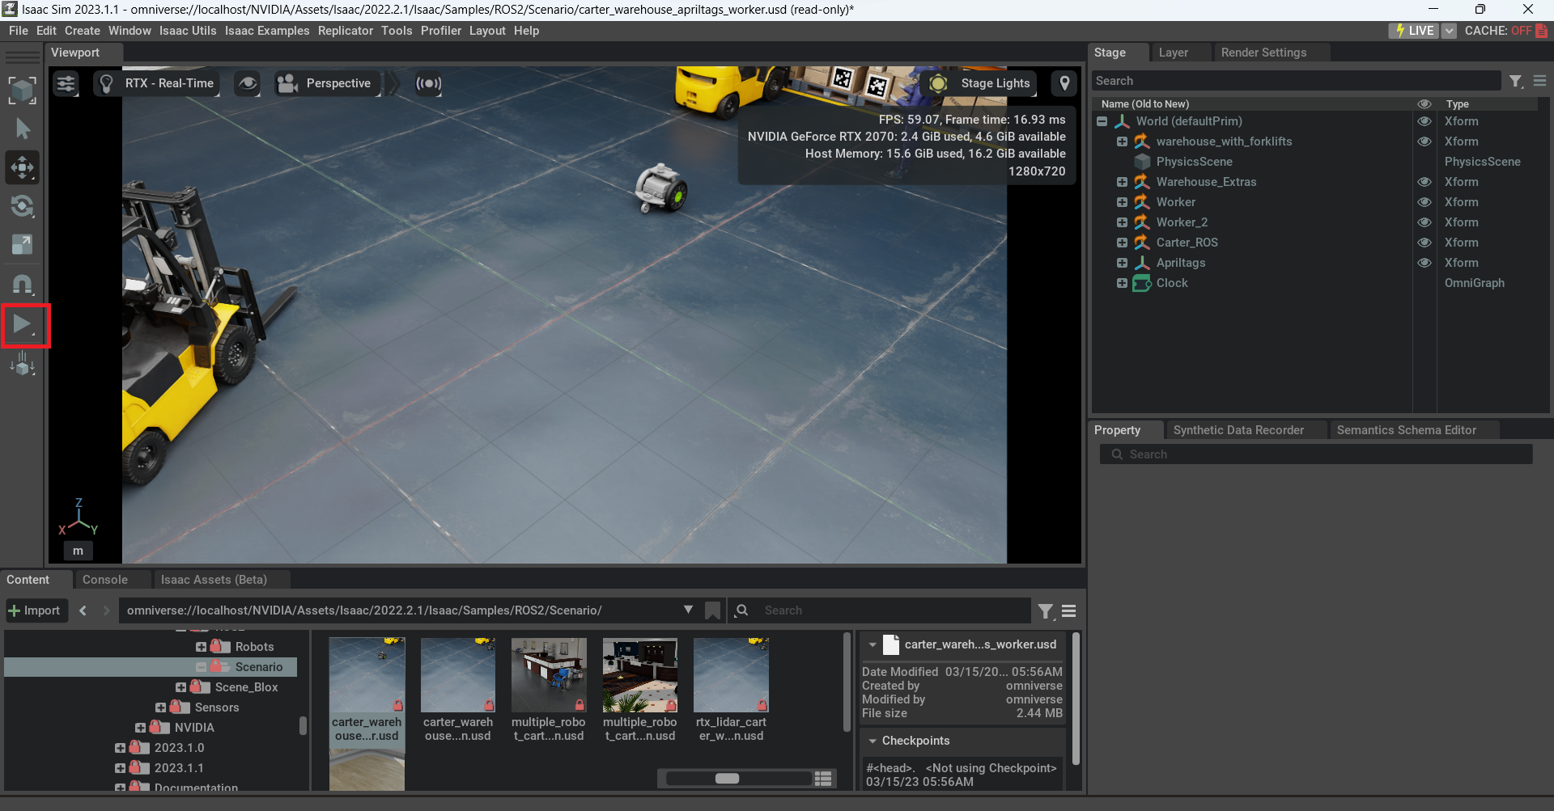
Task: Open the LIVE session dropdown arrow
Action: [1449, 31]
